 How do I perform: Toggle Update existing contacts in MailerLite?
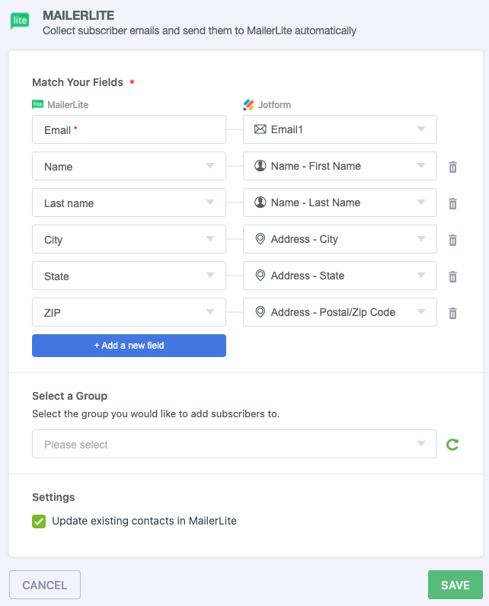39,521
